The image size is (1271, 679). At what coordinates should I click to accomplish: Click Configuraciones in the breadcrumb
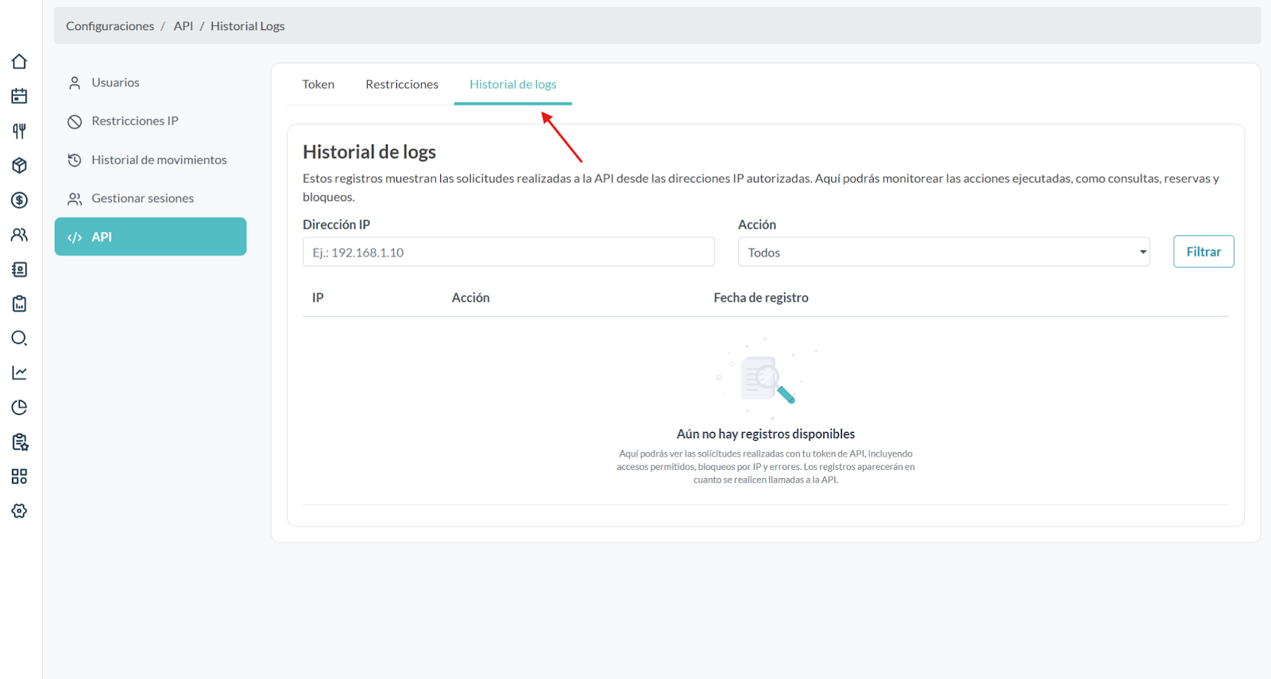(x=110, y=26)
